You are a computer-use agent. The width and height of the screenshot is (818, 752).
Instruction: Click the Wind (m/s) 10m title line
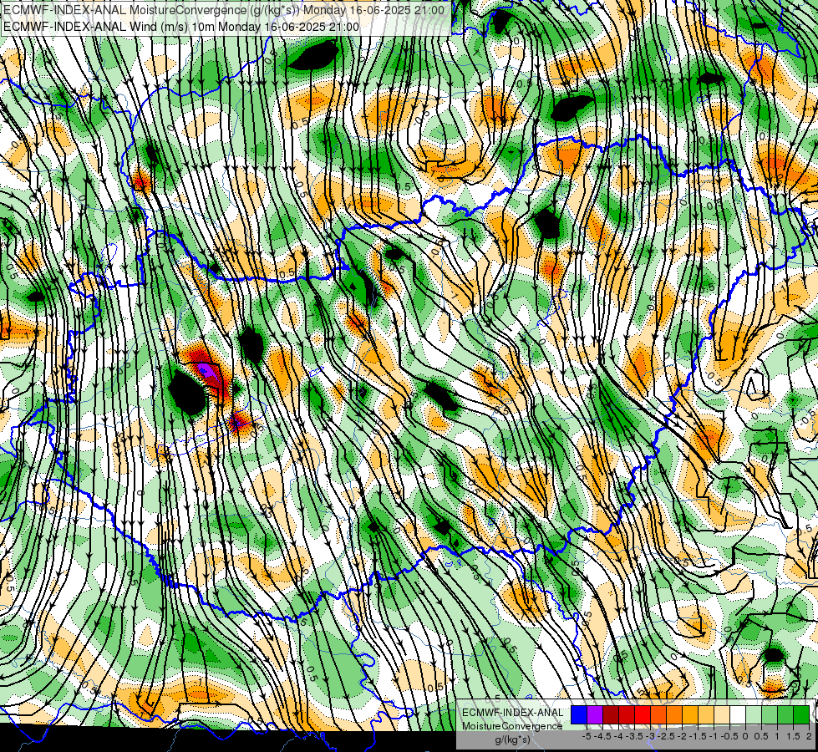181,27
